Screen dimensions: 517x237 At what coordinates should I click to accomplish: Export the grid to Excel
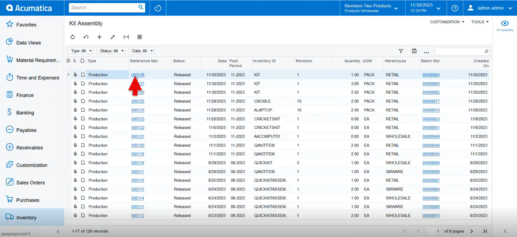tap(140, 37)
